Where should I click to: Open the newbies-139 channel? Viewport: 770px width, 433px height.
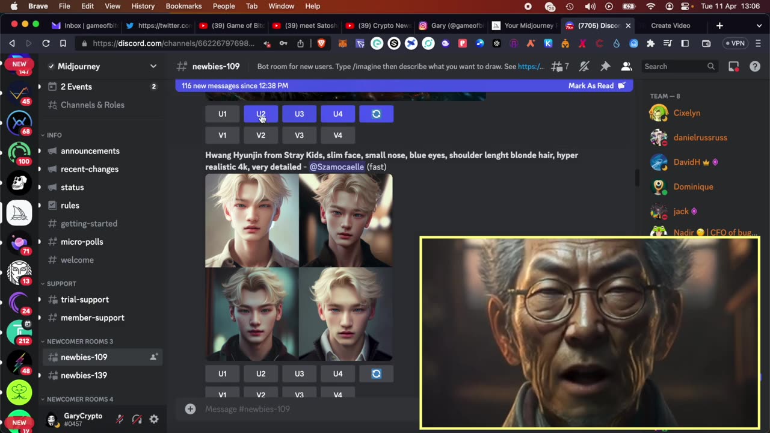[x=84, y=375]
